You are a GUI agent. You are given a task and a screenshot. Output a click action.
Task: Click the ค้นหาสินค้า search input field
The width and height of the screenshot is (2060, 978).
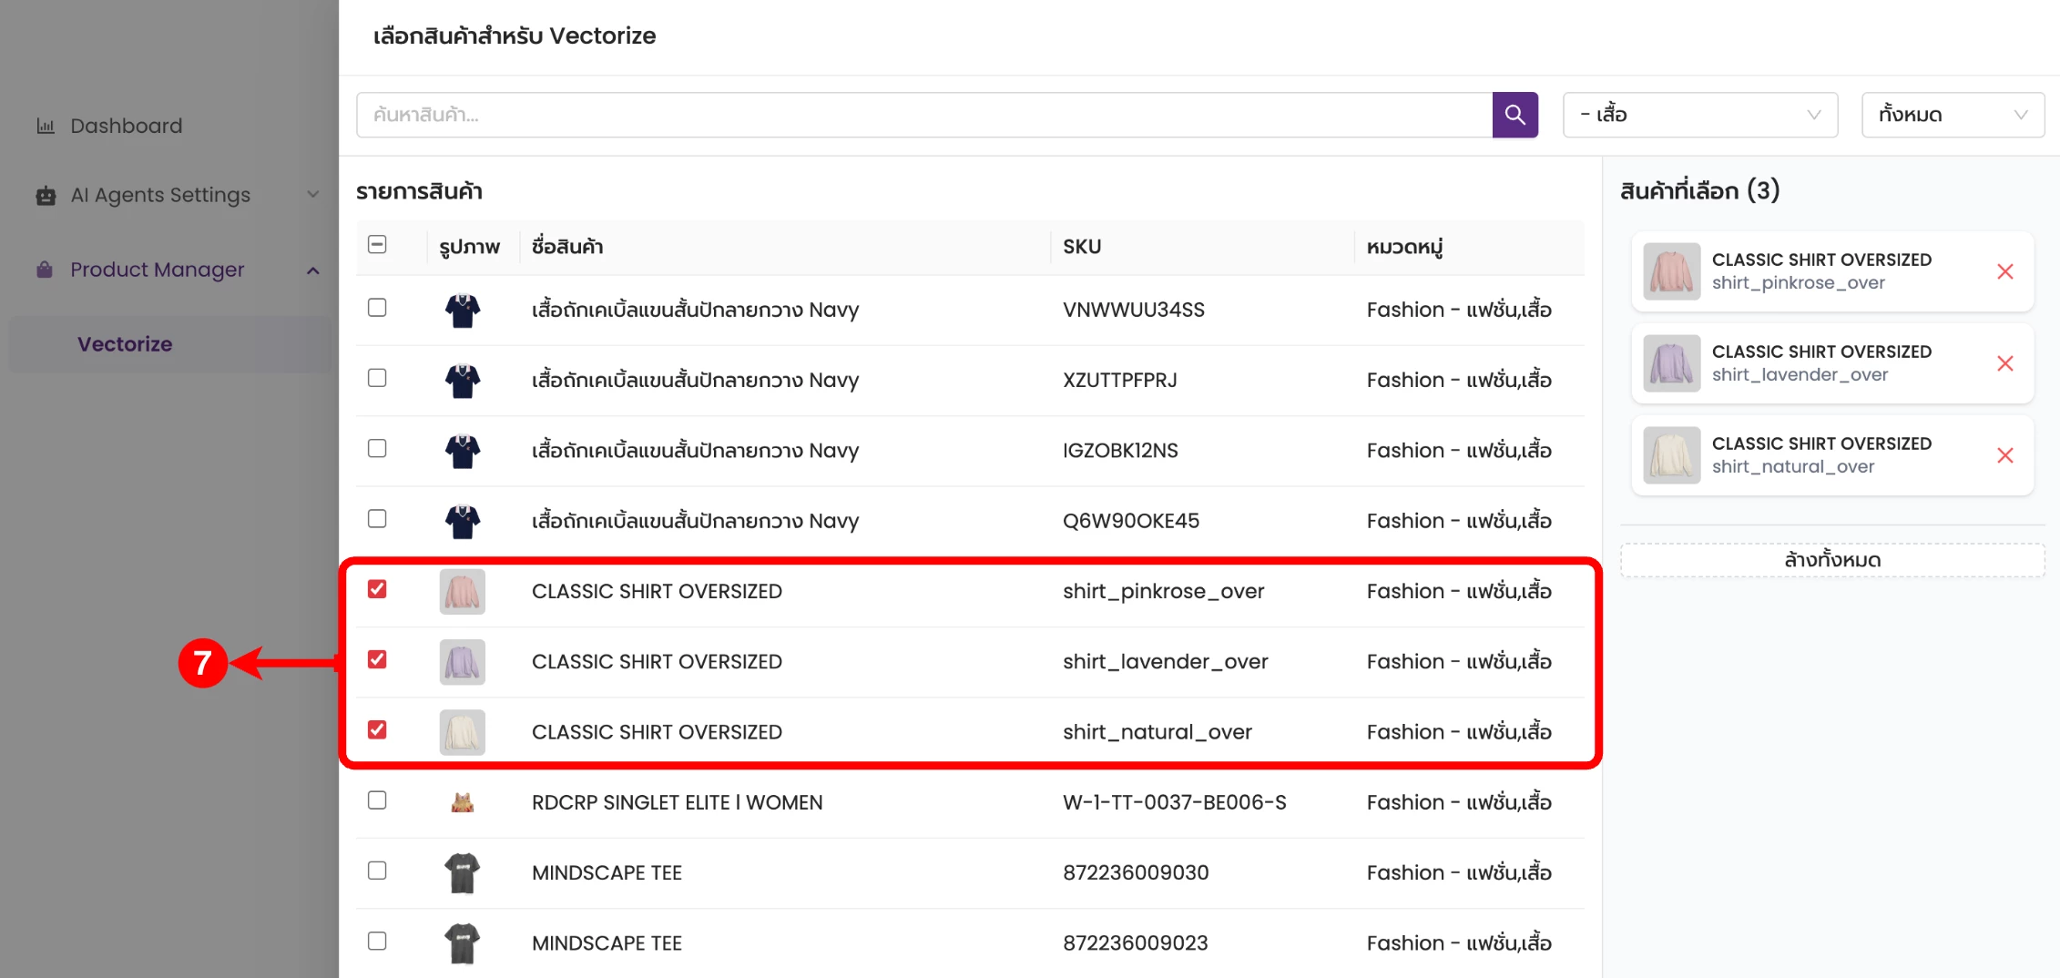point(923,115)
